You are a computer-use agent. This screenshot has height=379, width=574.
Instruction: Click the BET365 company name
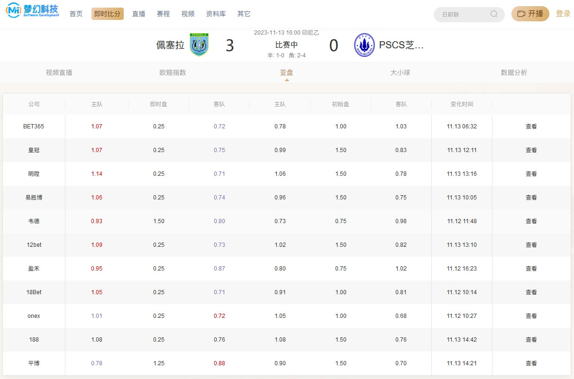34,126
